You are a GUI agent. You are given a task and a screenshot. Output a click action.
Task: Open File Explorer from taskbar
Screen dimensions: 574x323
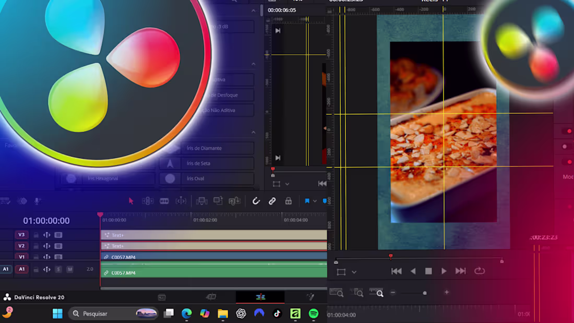(223, 314)
